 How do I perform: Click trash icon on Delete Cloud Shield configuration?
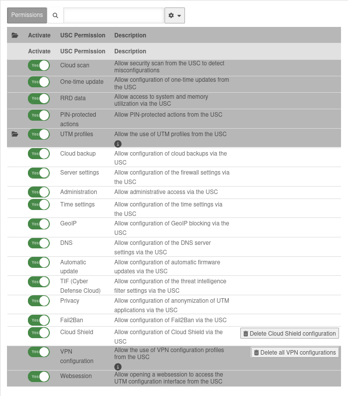point(245,334)
